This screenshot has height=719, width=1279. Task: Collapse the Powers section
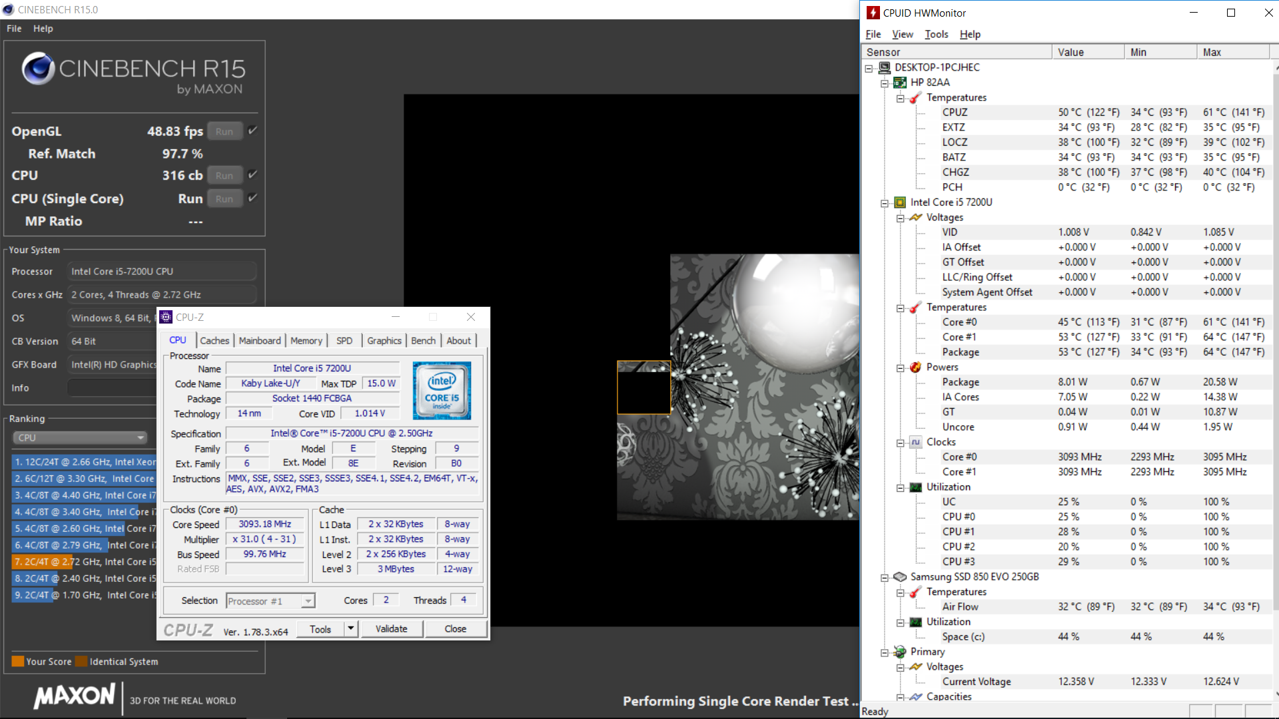(900, 367)
